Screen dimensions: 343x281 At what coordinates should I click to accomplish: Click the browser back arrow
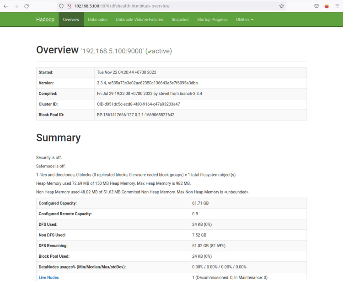(5, 6)
